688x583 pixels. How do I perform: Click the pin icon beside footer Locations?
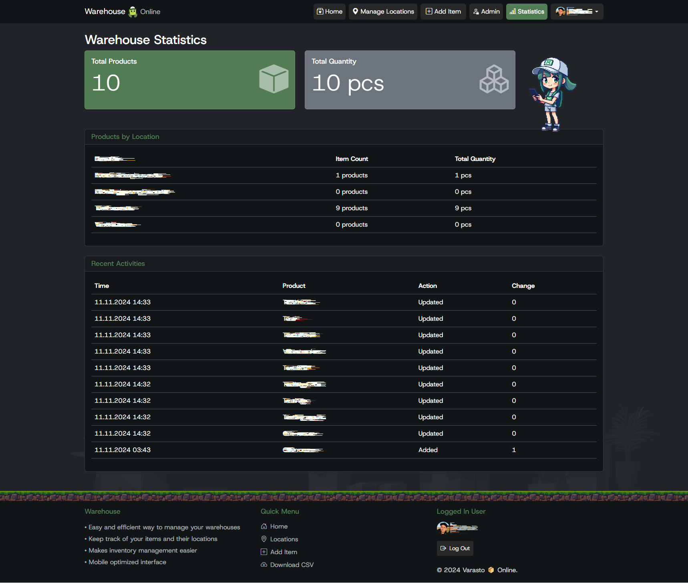264,539
